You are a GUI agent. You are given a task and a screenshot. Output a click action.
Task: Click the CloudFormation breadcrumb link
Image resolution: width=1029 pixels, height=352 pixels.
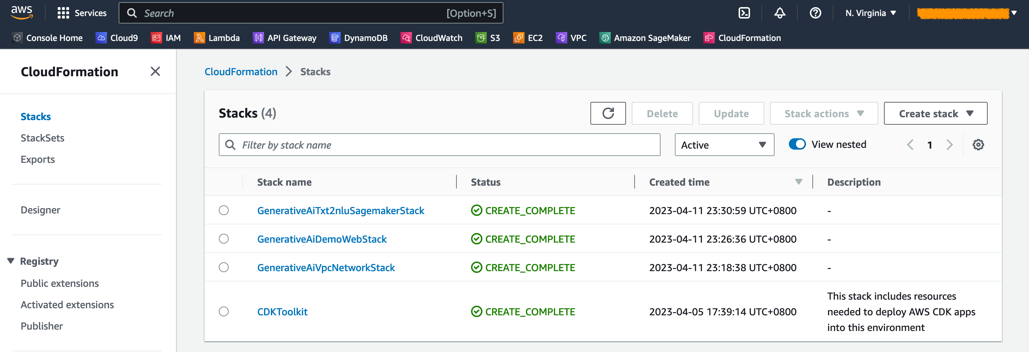241,72
